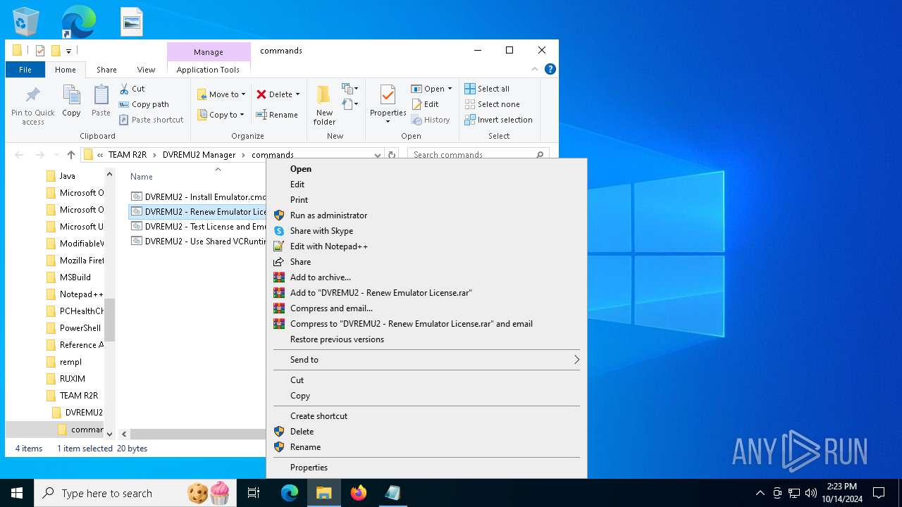Click the Properties checkmark icon in ribbon
This screenshot has width=902, height=507.
(388, 95)
